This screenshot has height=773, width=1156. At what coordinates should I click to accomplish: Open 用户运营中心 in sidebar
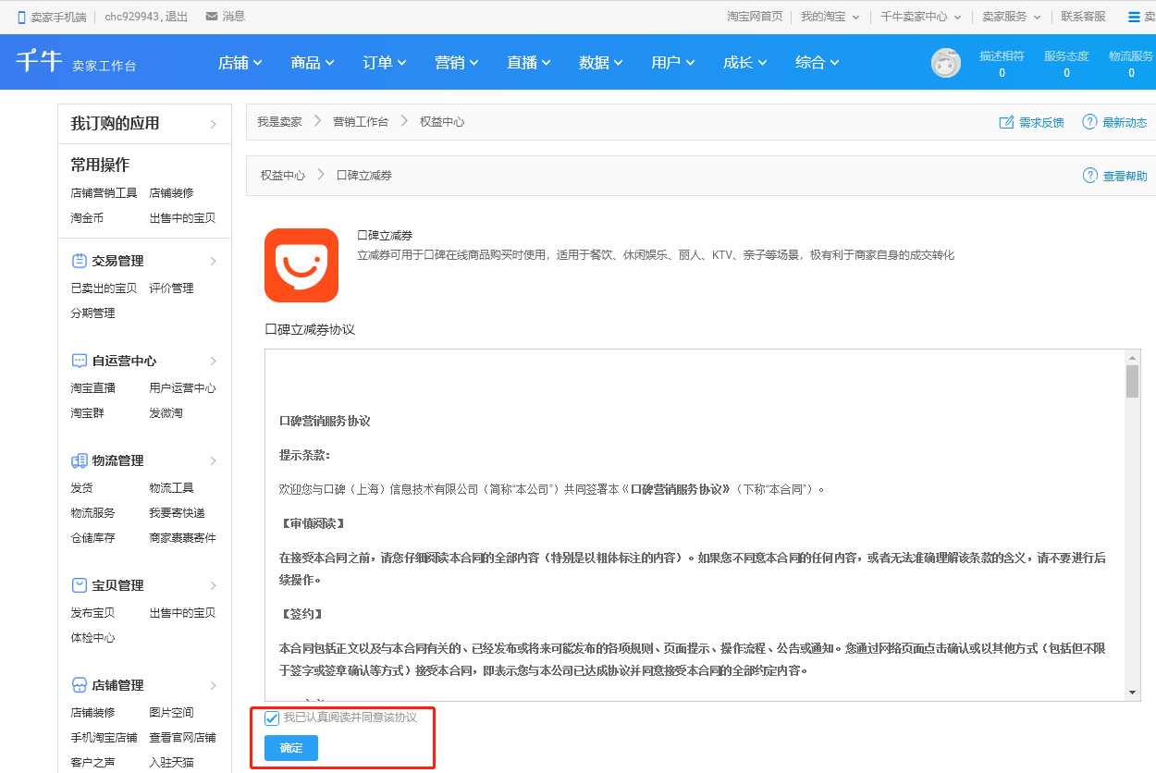click(182, 388)
